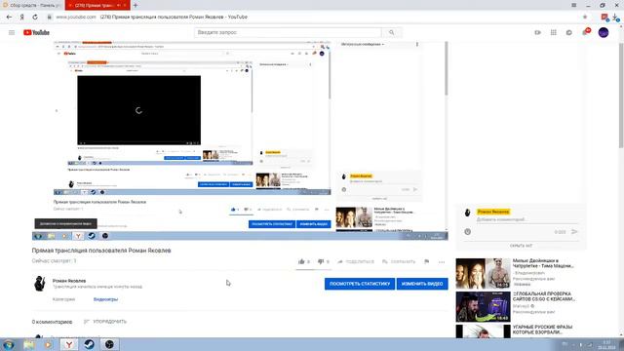
Task: Go back with the browser arrow
Action: (9, 18)
